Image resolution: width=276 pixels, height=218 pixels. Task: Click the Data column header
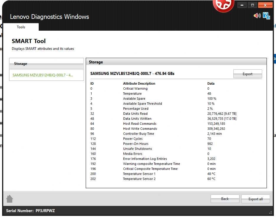tap(211, 83)
